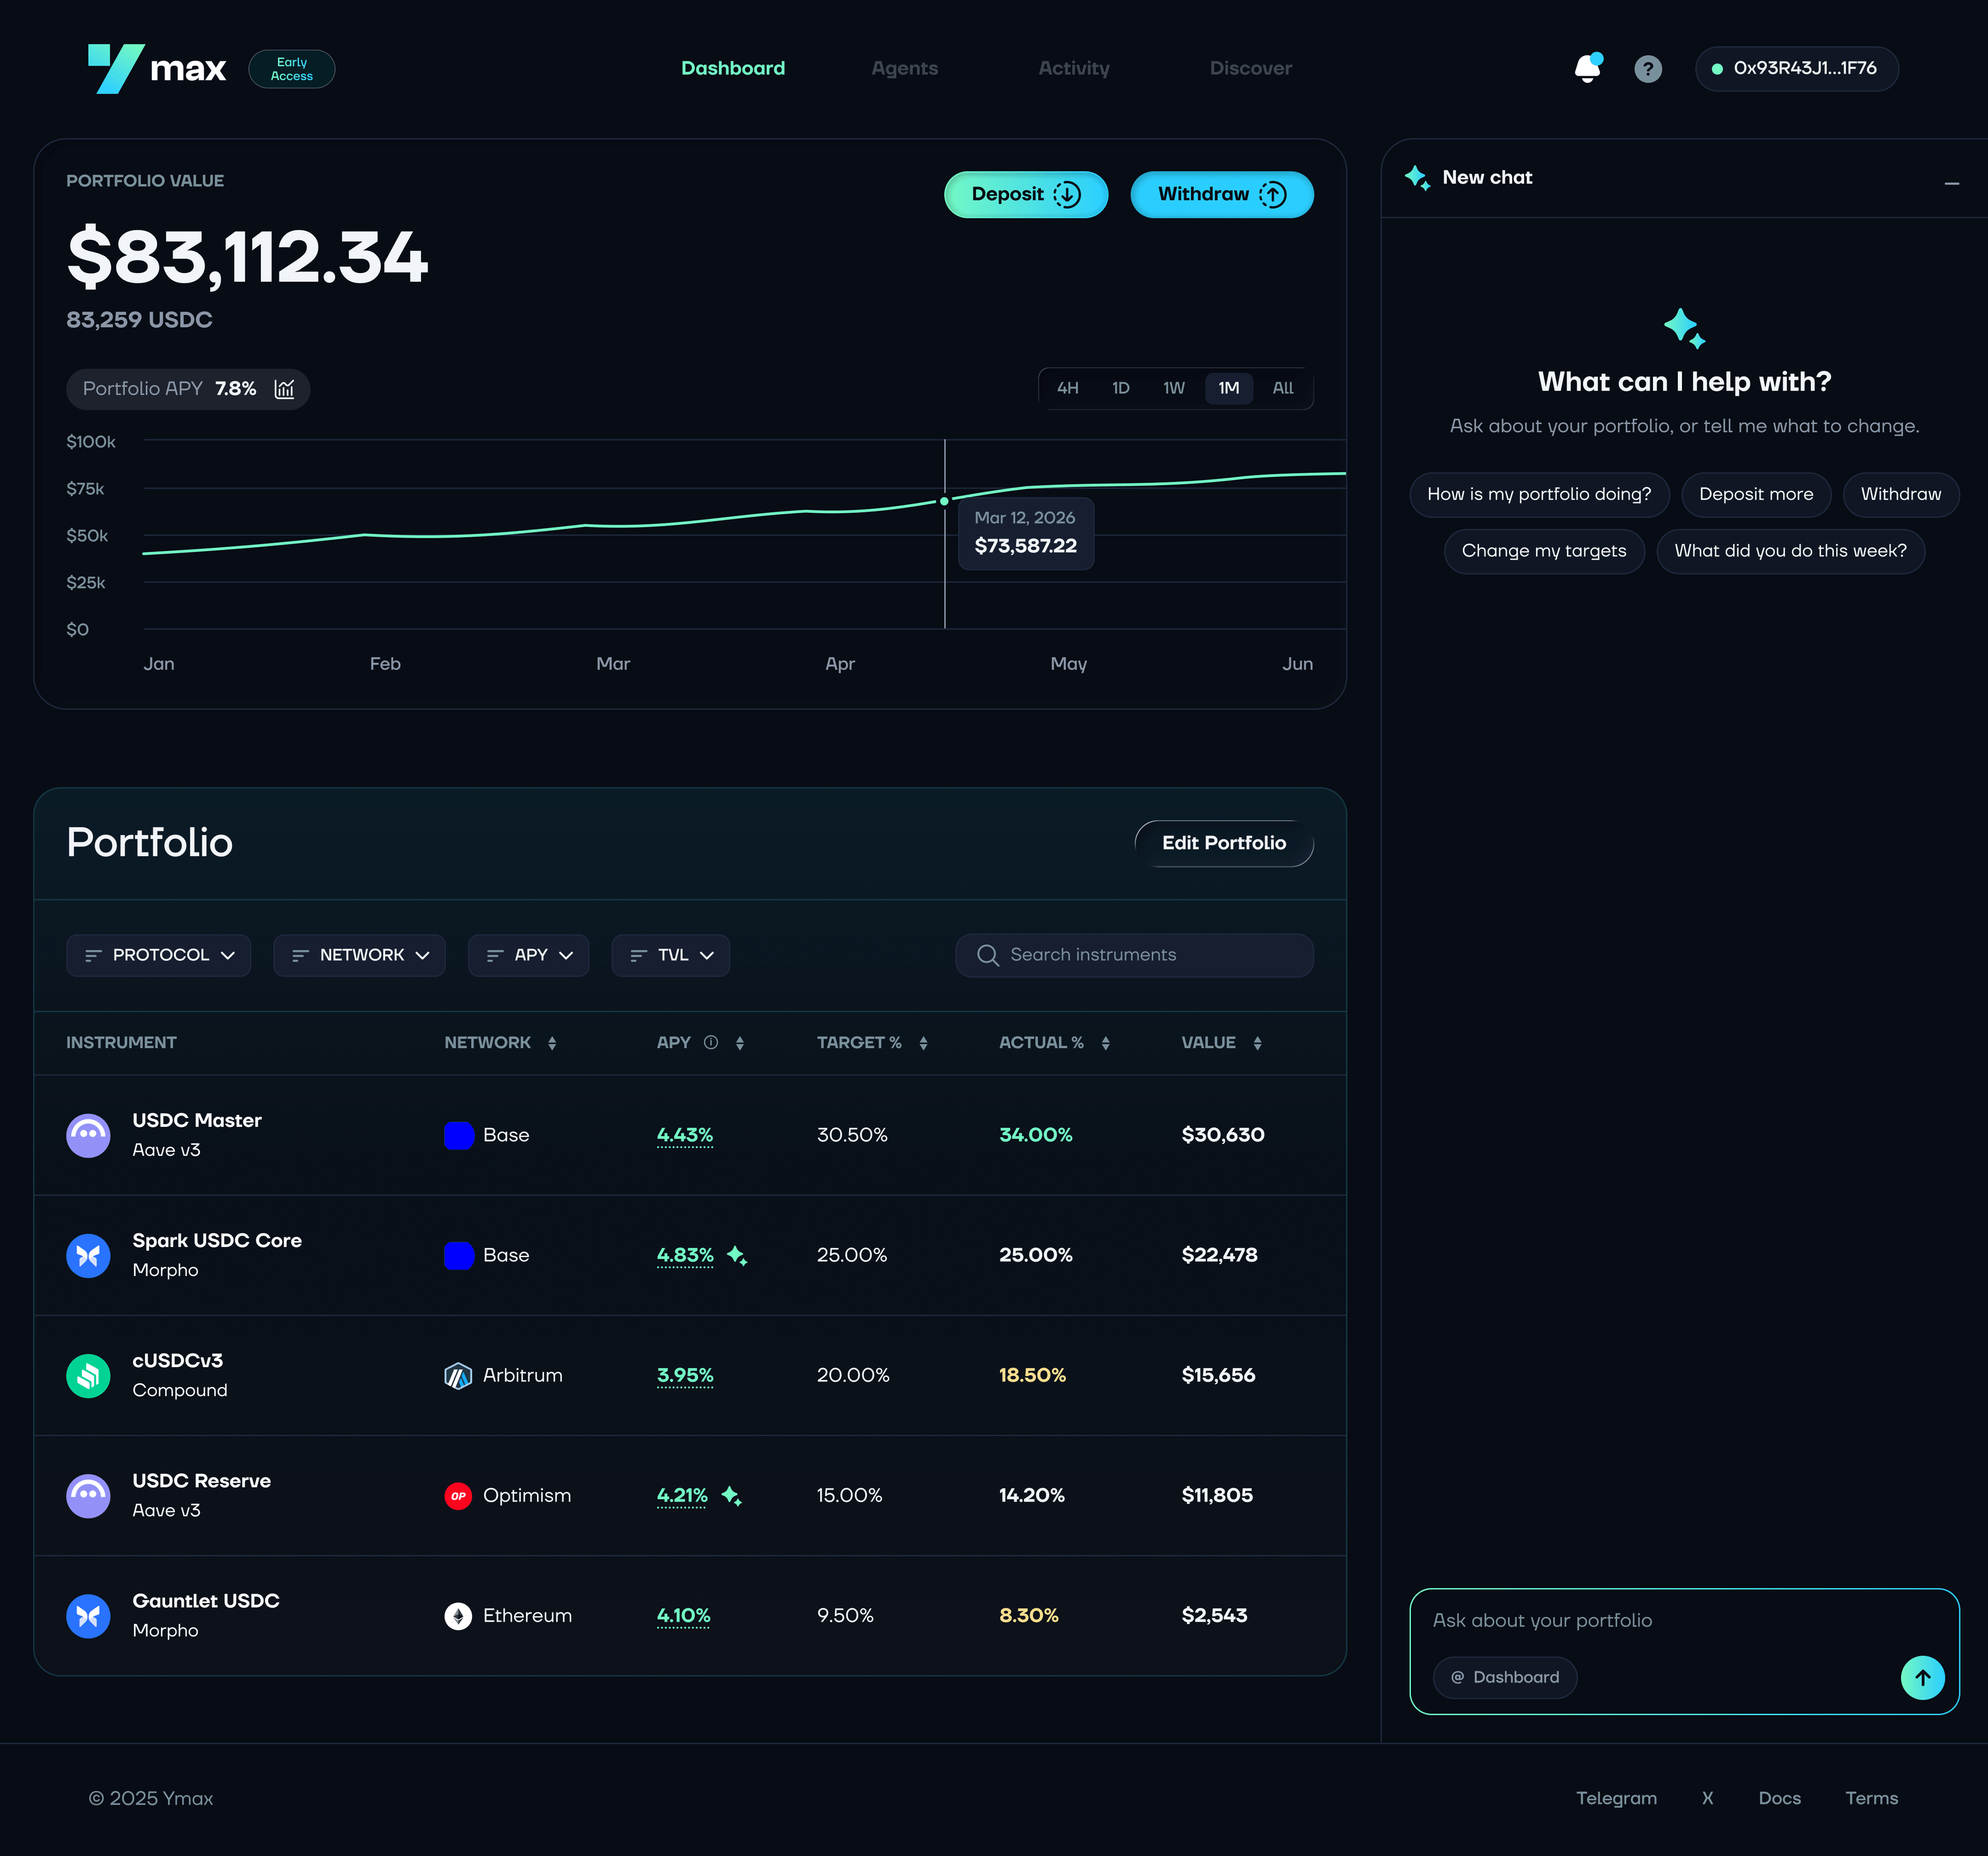Click Edit Portfolio
Viewport: 1988px width, 1856px height.
(1223, 844)
